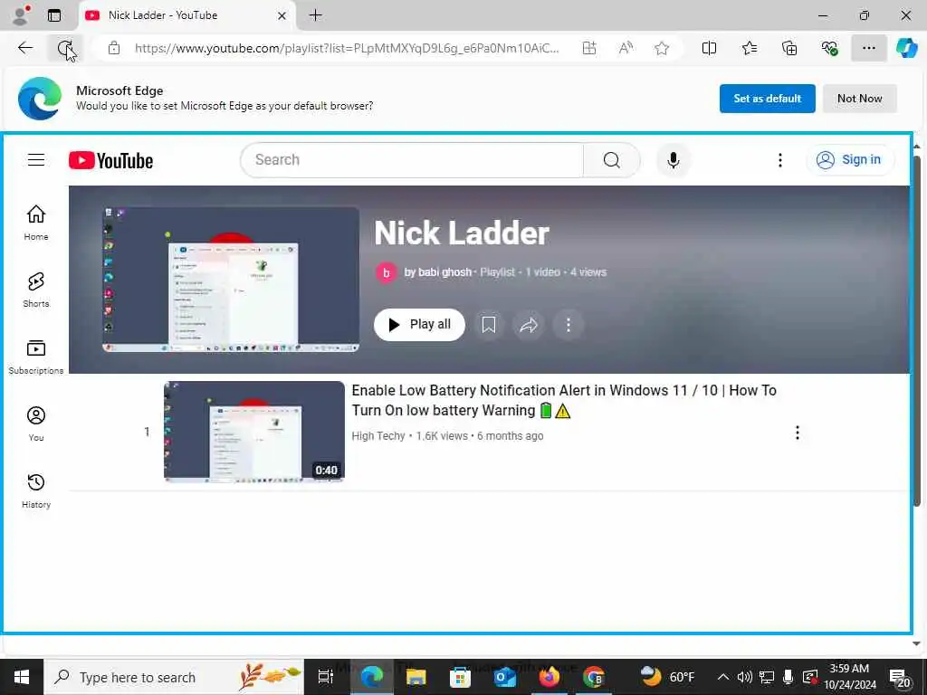Go back with the browser back arrow
927x695 pixels.
point(25,48)
